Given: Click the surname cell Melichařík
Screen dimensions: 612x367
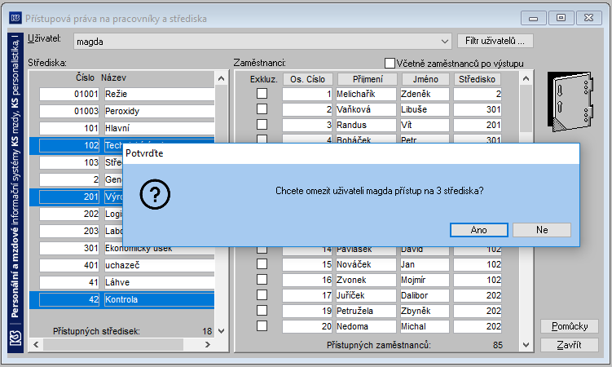Looking at the screenshot, I should pyautogui.click(x=366, y=94).
